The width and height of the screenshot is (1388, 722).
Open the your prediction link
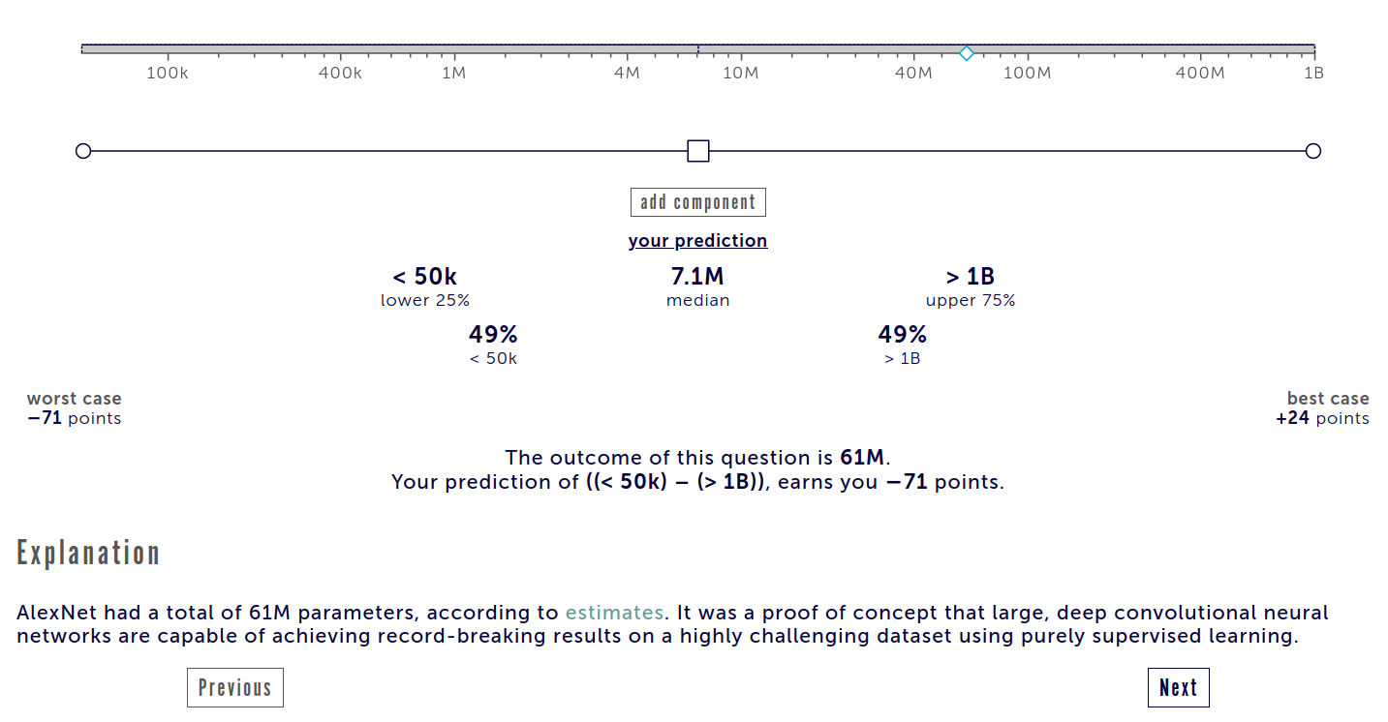[x=697, y=240]
